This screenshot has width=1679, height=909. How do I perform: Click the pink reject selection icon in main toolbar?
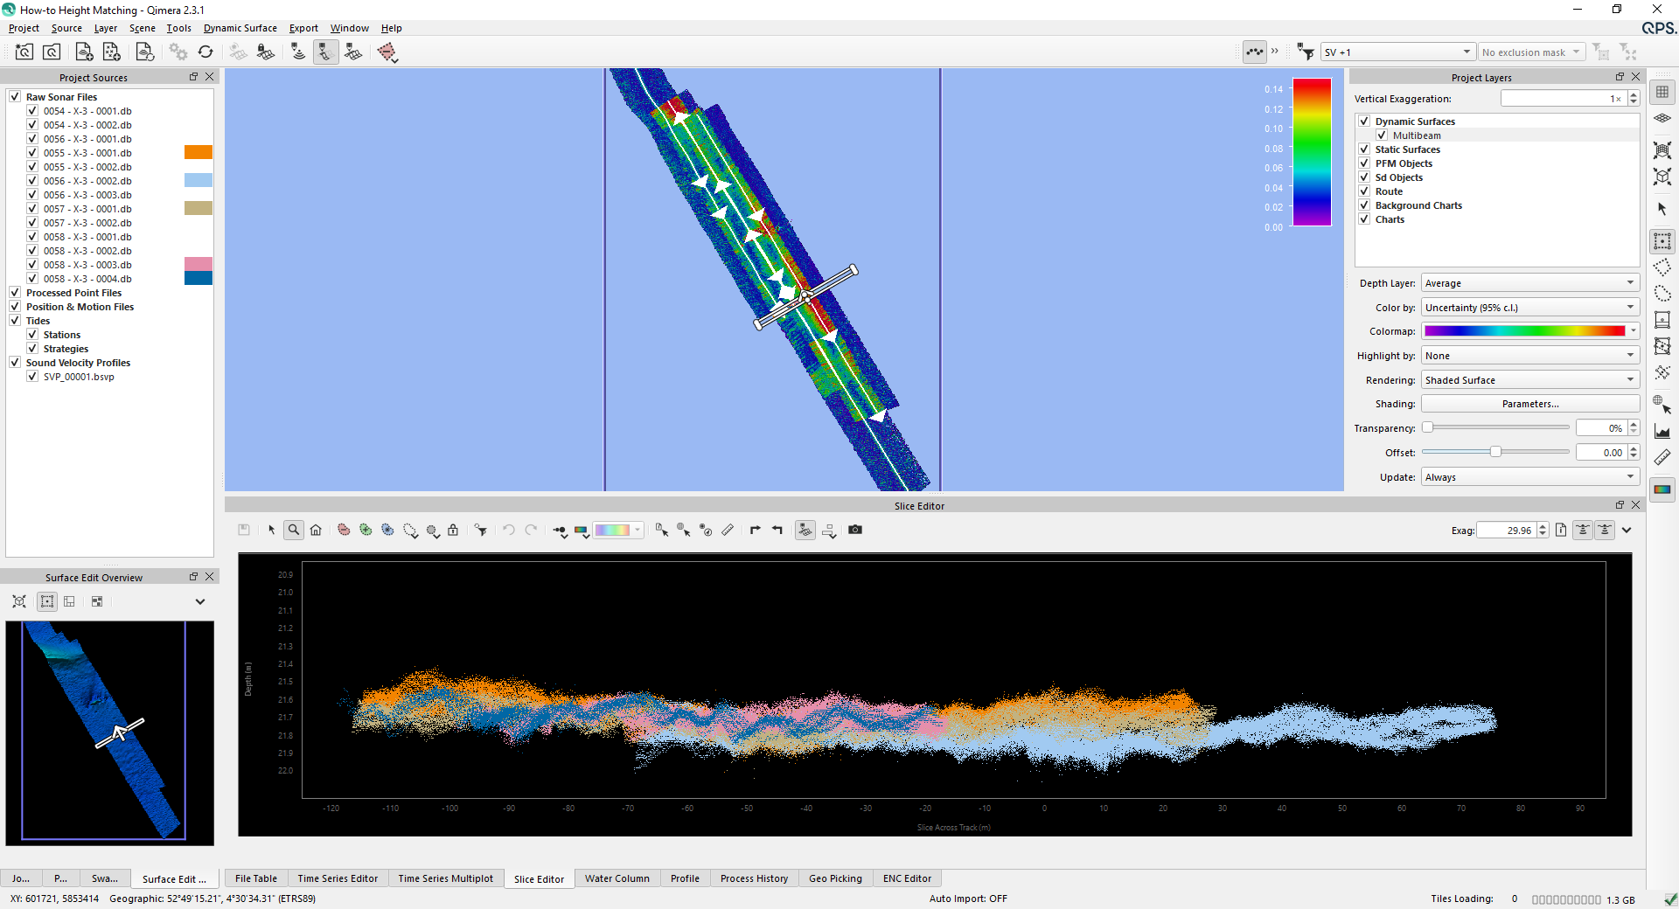pos(387,52)
